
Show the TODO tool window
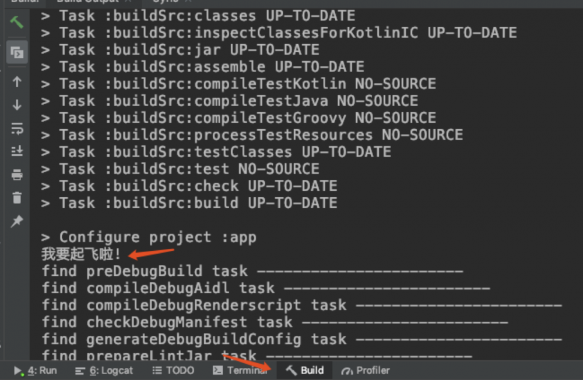[173, 370]
